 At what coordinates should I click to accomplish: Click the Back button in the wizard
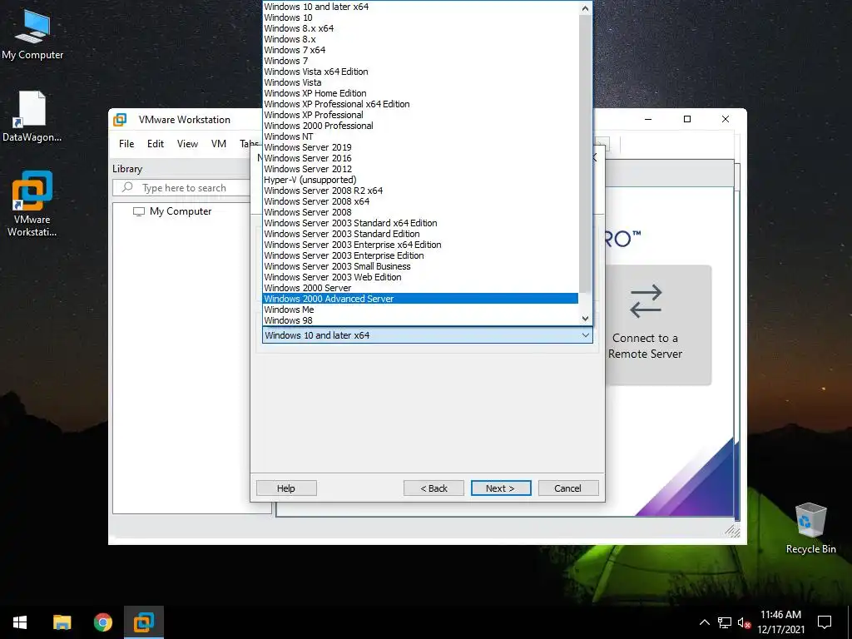pos(433,488)
